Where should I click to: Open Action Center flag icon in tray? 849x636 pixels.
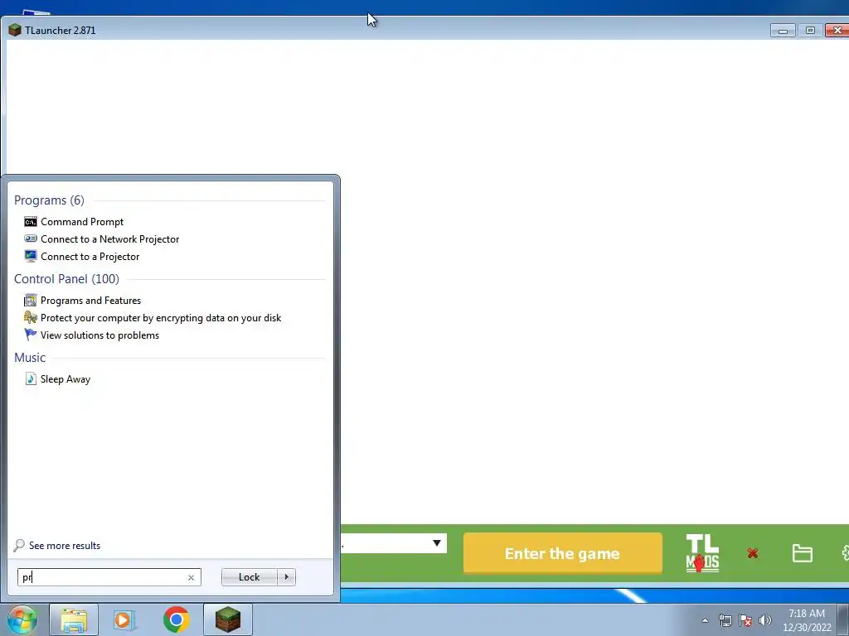pos(745,620)
